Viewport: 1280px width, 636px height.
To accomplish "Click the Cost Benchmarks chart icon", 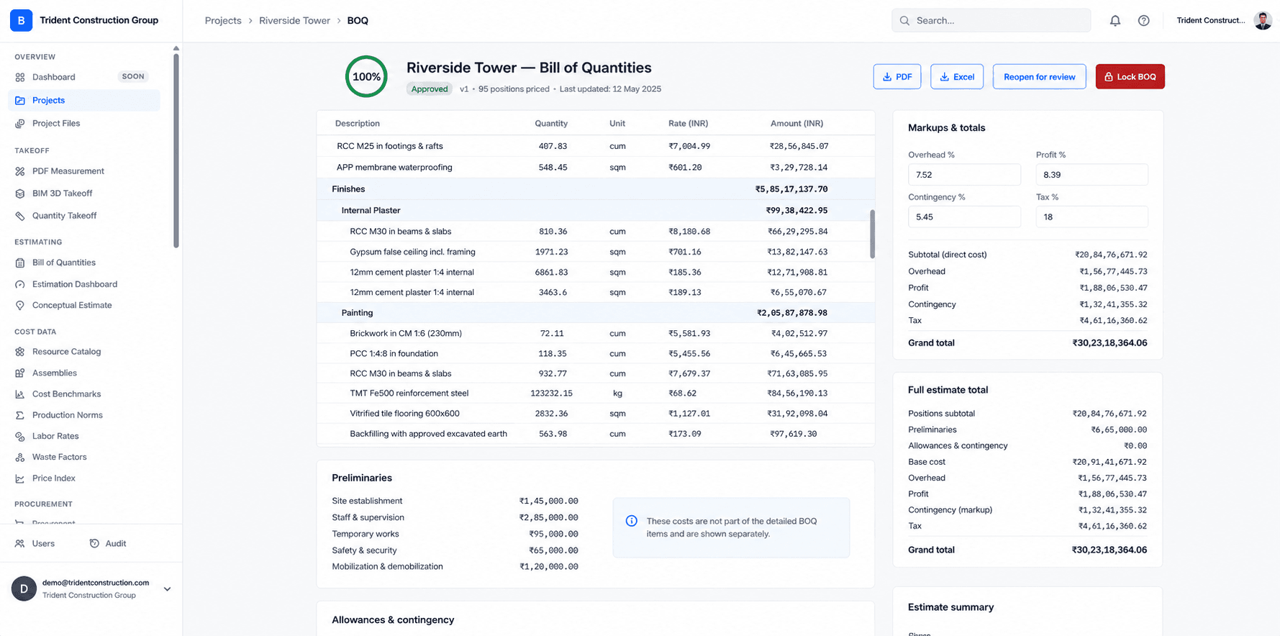I will [x=20, y=394].
